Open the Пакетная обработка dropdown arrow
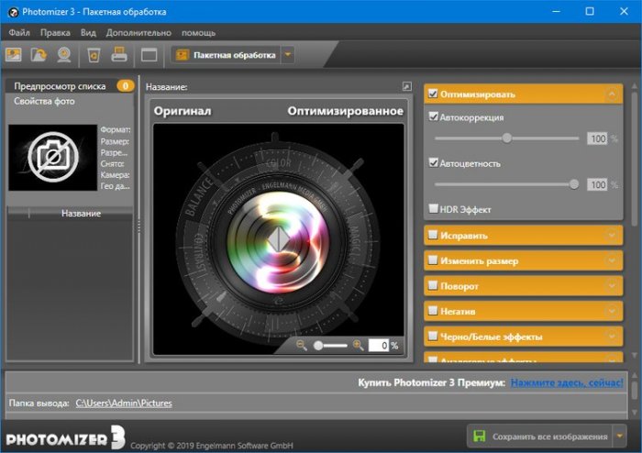642x453 pixels. point(288,55)
